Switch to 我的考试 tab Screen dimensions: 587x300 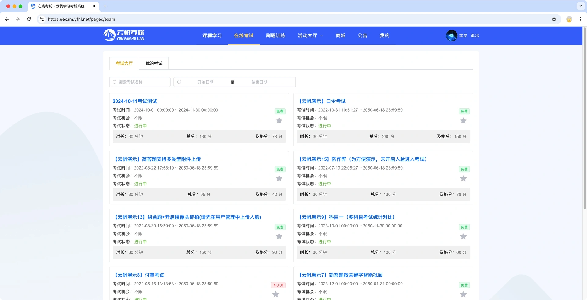pyautogui.click(x=154, y=63)
